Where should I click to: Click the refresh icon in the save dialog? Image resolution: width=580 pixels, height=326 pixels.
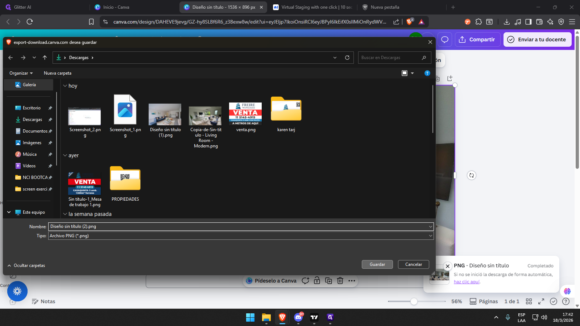point(347,58)
